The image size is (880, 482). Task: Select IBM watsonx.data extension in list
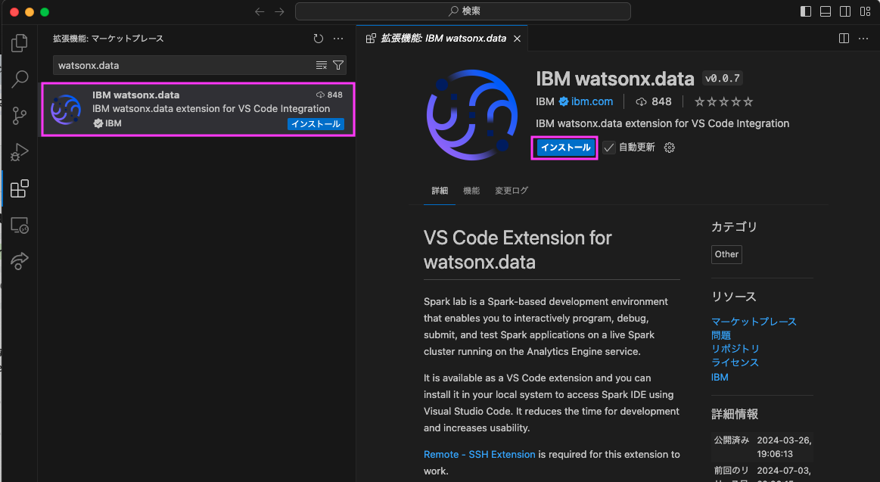198,109
